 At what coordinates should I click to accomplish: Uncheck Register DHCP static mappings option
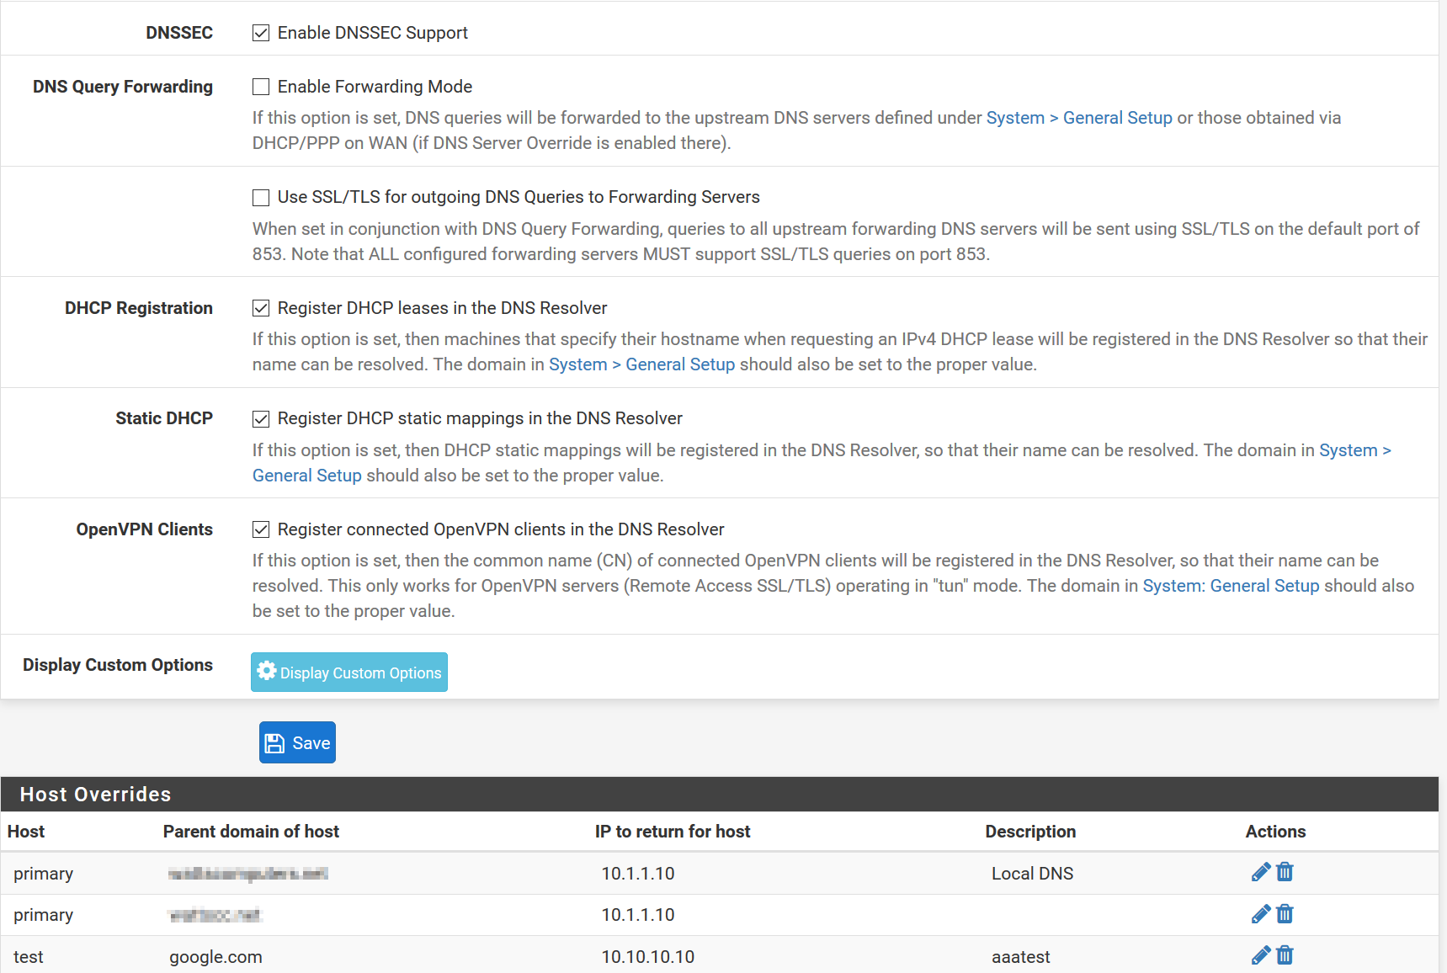point(261,418)
